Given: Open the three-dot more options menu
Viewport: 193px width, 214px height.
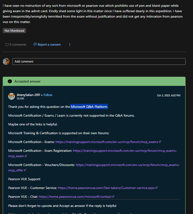Looking at the screenshot, I should pyautogui.click(x=70, y=45).
